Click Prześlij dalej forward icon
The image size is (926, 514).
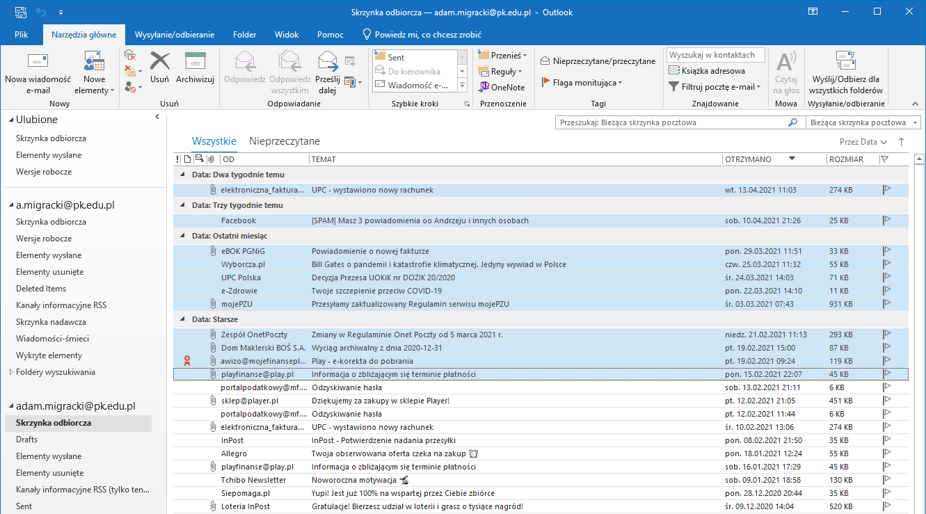[328, 62]
